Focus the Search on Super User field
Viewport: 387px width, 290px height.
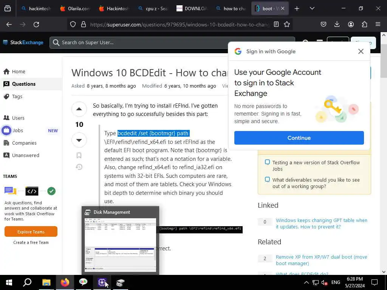(172, 43)
